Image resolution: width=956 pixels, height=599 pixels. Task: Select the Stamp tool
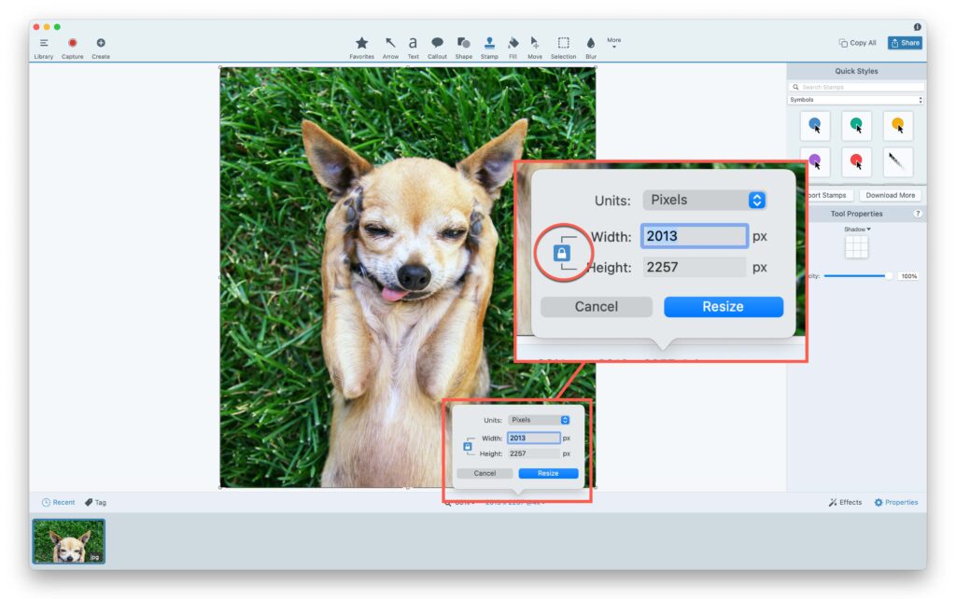coord(487,42)
